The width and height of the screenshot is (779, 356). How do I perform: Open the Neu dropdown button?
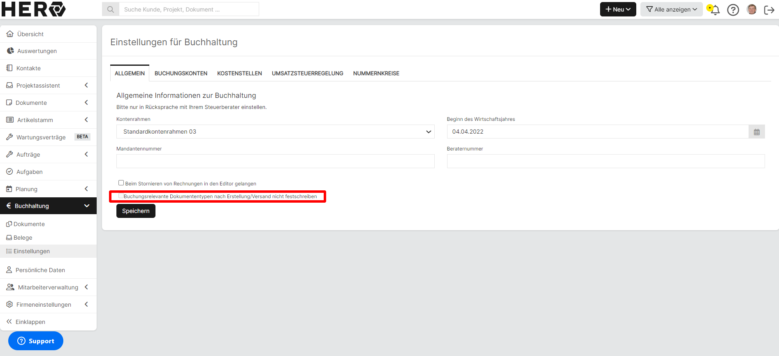click(618, 9)
